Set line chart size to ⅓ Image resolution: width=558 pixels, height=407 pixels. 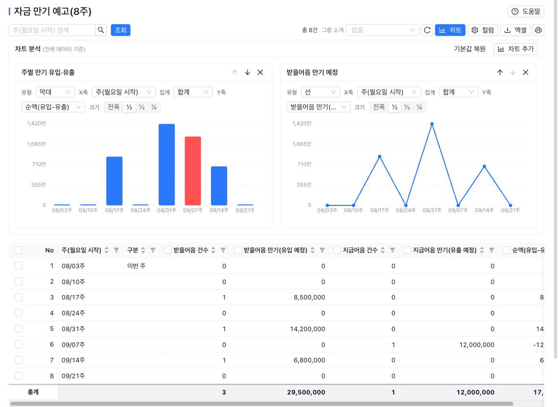(x=407, y=107)
